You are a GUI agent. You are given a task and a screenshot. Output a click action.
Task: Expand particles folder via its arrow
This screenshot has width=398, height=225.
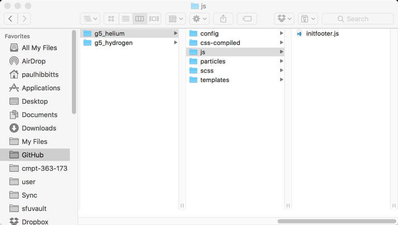coord(281,61)
